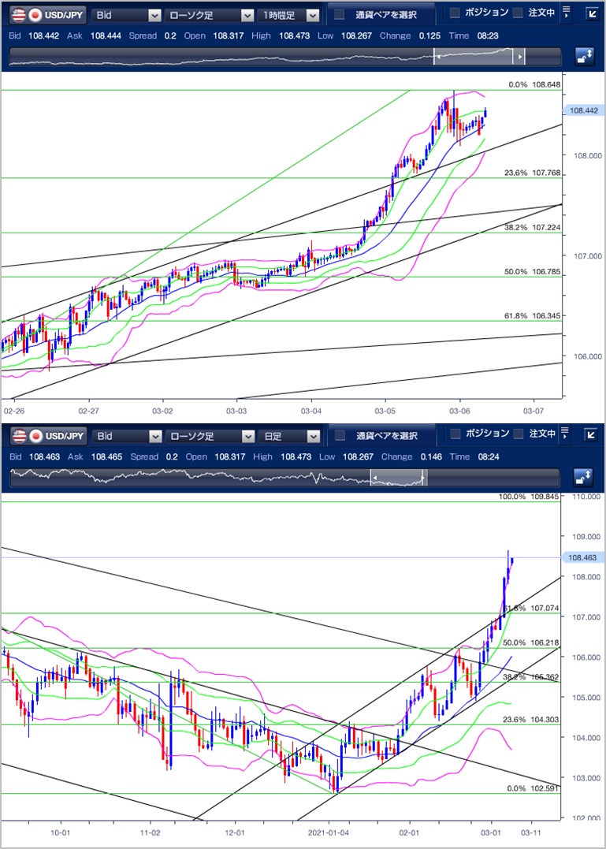Click the scroll-to-latest icon beside bottom chart navigator
This screenshot has width=606, height=849.
click(584, 477)
